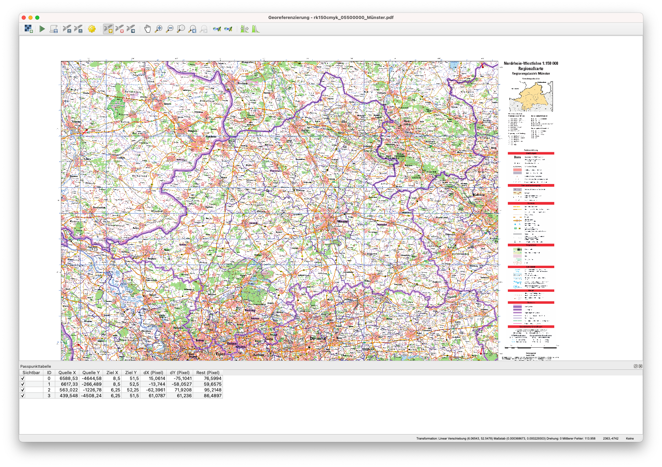Sort by Quelle X column header
This screenshot has width=662, height=467.
point(67,372)
